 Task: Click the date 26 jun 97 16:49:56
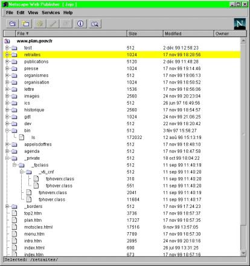(182, 103)
